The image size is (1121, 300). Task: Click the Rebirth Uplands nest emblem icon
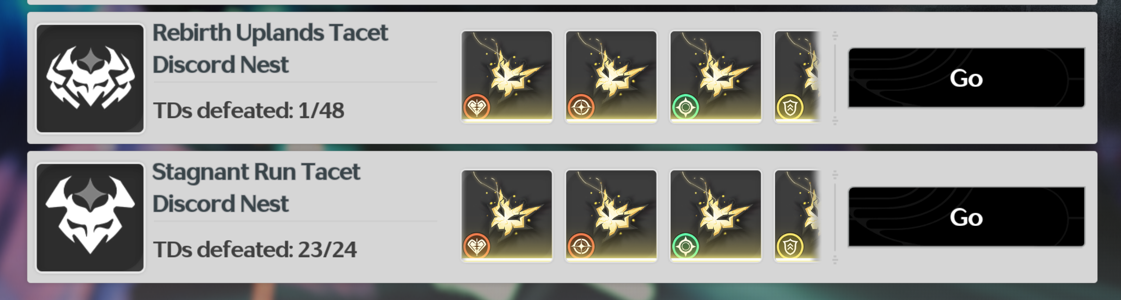tap(90, 78)
